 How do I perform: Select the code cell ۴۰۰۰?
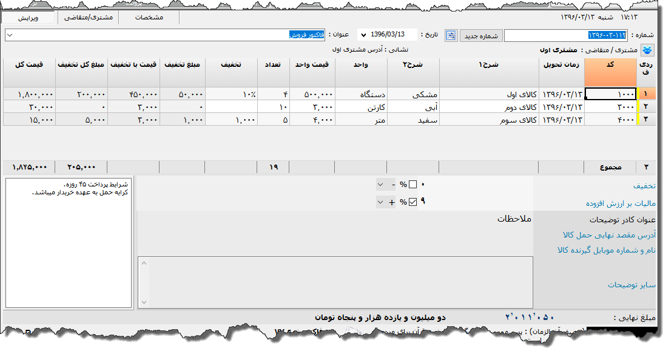point(610,120)
